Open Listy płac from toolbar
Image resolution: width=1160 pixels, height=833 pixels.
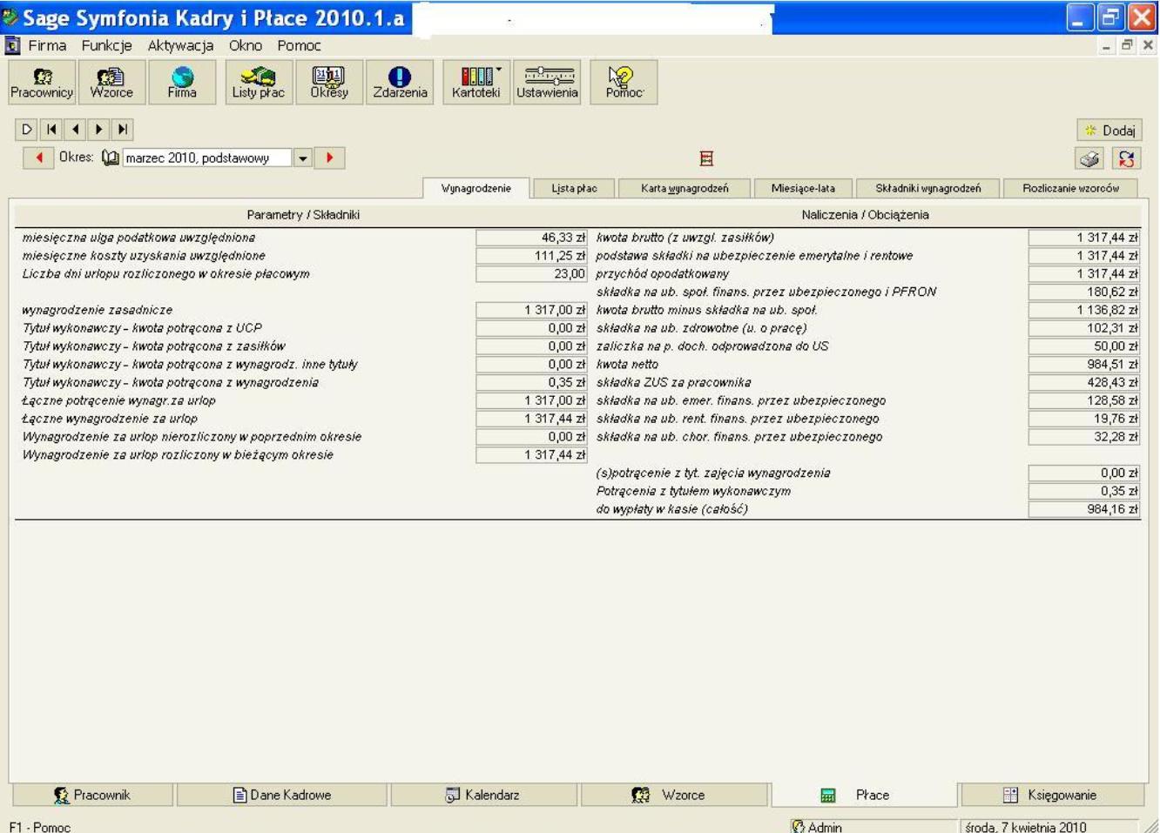pos(259,83)
